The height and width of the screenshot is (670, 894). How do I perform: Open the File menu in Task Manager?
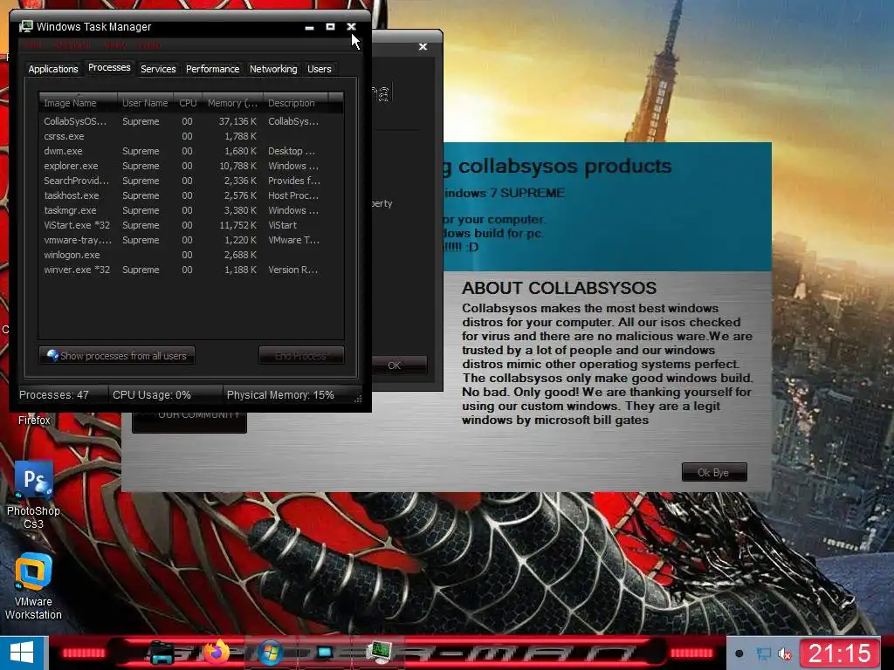[x=32, y=45]
